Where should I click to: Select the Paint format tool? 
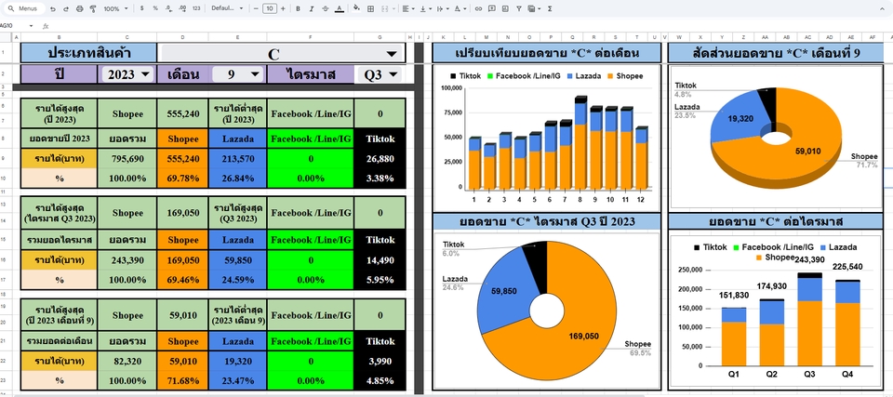click(x=92, y=8)
